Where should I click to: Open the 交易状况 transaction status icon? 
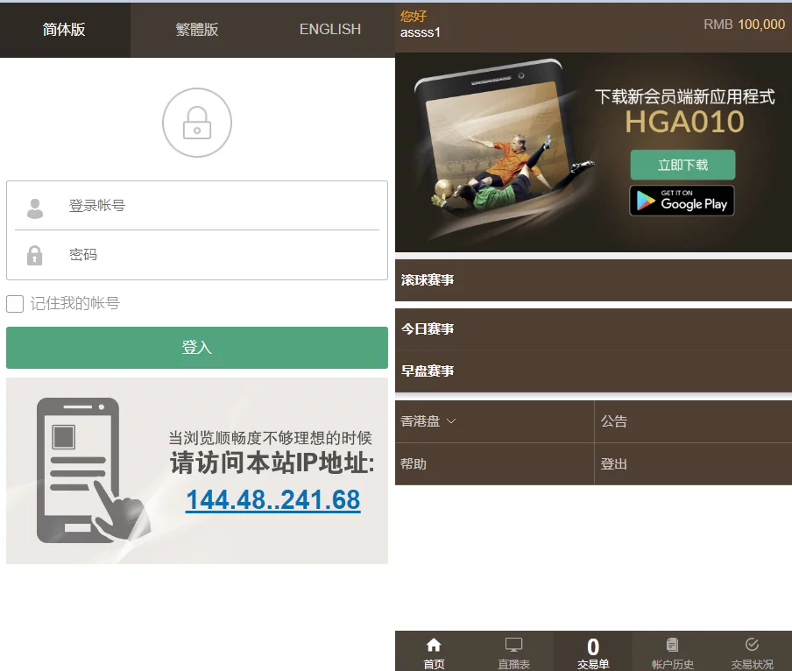click(x=752, y=652)
